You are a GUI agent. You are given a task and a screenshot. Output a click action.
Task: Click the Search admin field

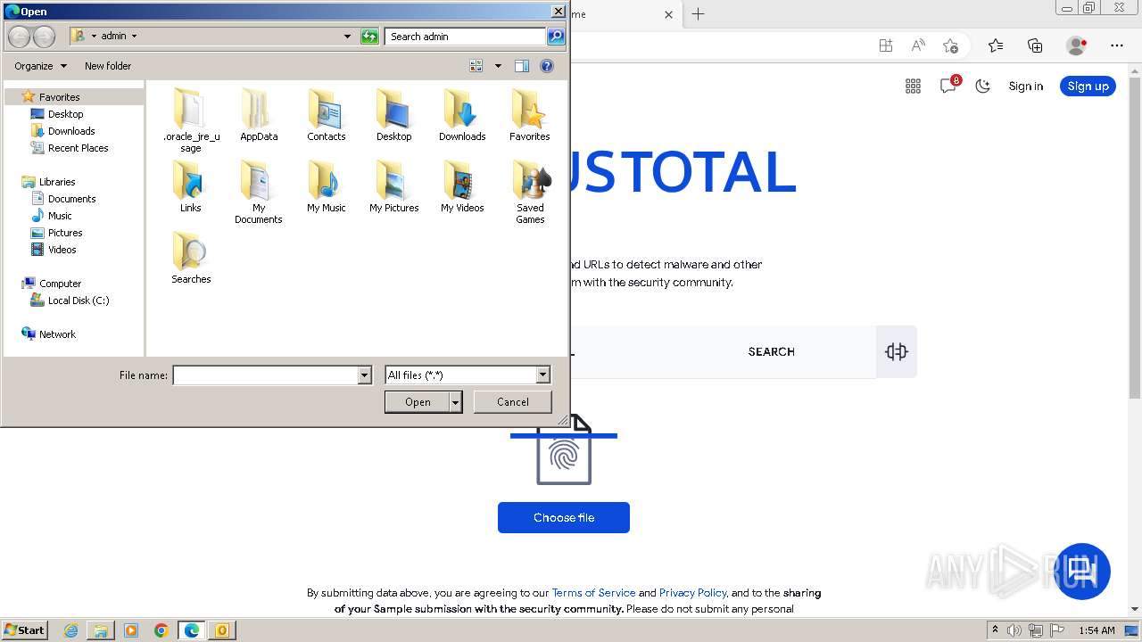point(466,37)
